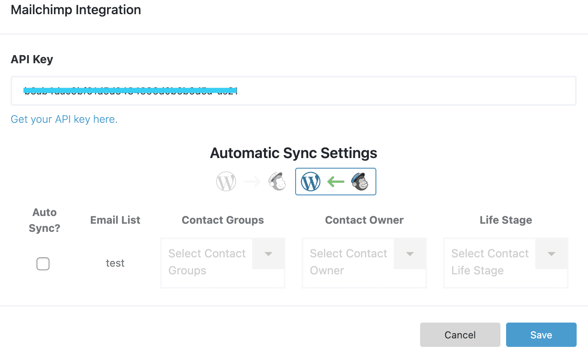Enable Auto Sync for the test list
The image size is (588, 355).
[43, 264]
